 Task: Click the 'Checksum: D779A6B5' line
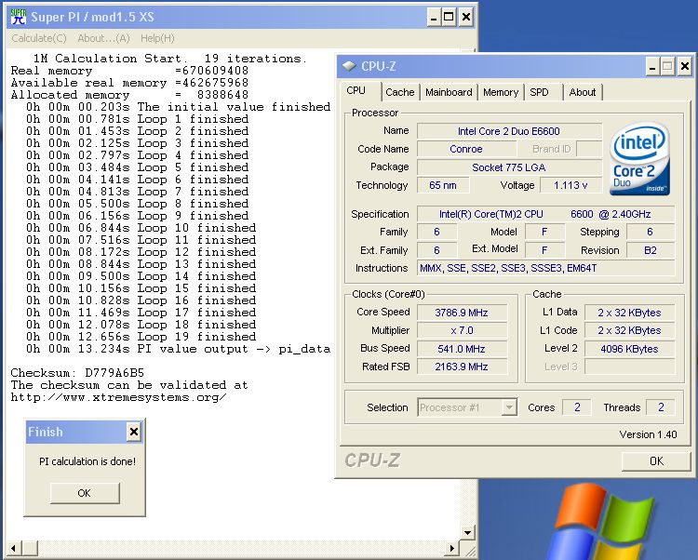coord(77,373)
